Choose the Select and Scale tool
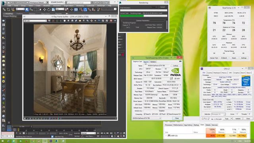 click(x=53, y=10)
